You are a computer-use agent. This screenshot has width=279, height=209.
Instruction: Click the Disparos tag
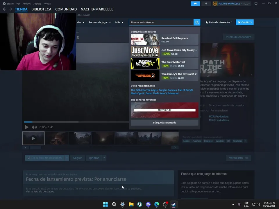pos(208,141)
